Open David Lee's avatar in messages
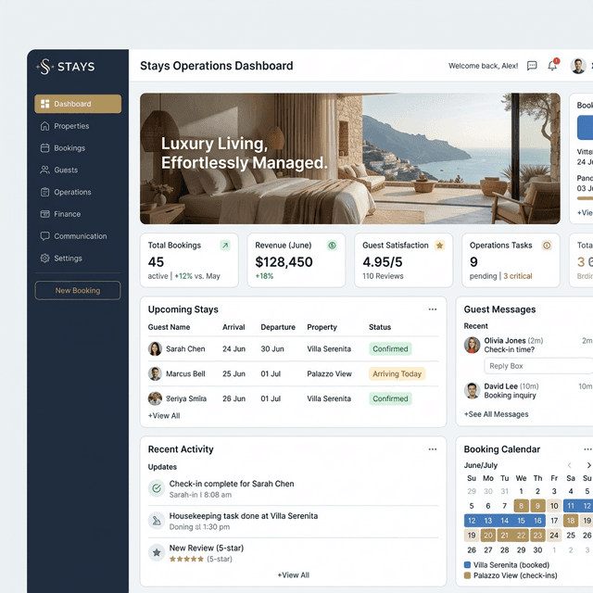 [x=472, y=391]
